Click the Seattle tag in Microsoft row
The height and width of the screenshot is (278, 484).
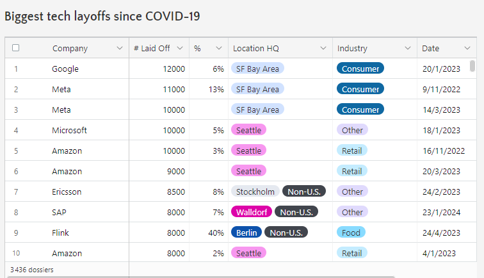click(x=249, y=130)
